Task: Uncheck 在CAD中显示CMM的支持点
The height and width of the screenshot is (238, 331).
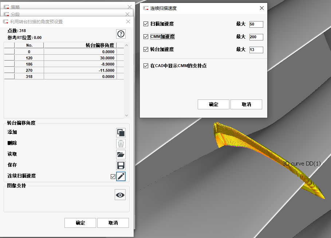Action: point(145,66)
